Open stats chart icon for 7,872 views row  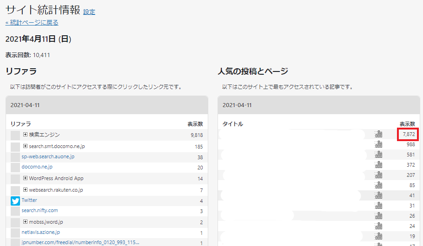click(378, 134)
